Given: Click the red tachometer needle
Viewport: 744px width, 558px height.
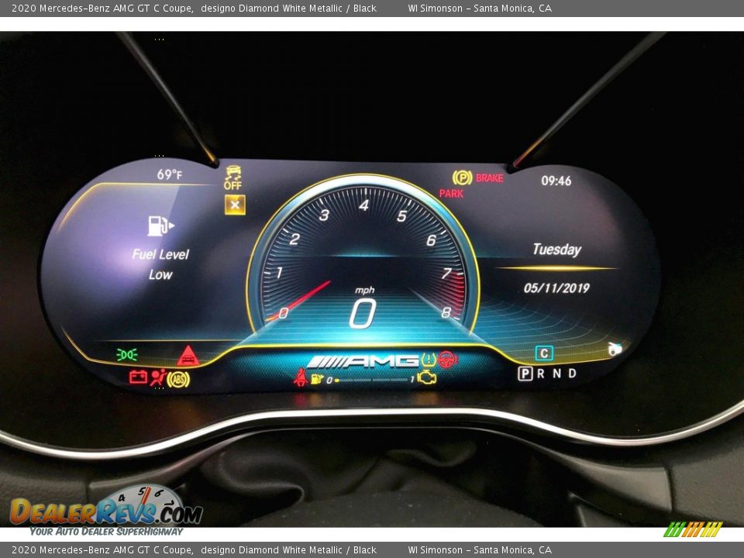Looking at the screenshot, I should 300,300.
